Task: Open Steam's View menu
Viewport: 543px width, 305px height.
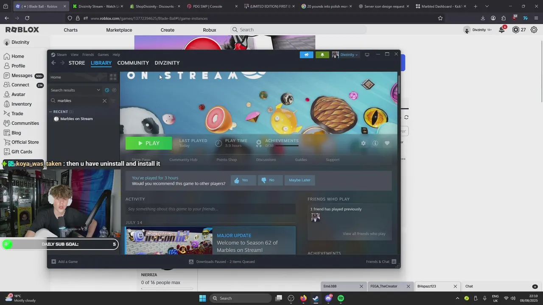Action: (x=75, y=55)
